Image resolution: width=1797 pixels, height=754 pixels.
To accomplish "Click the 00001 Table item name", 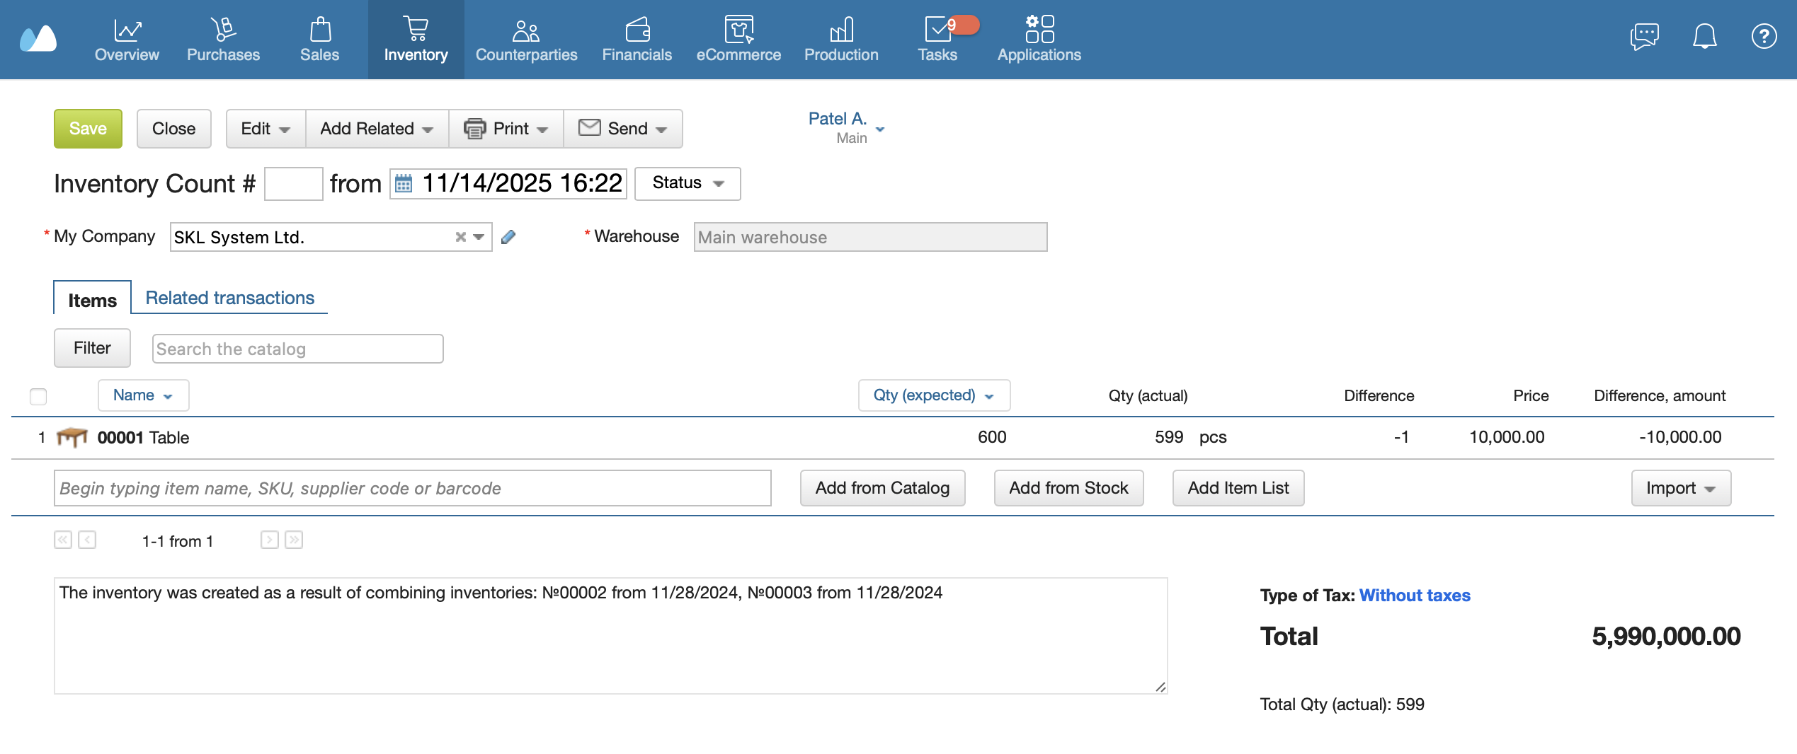I will point(143,438).
